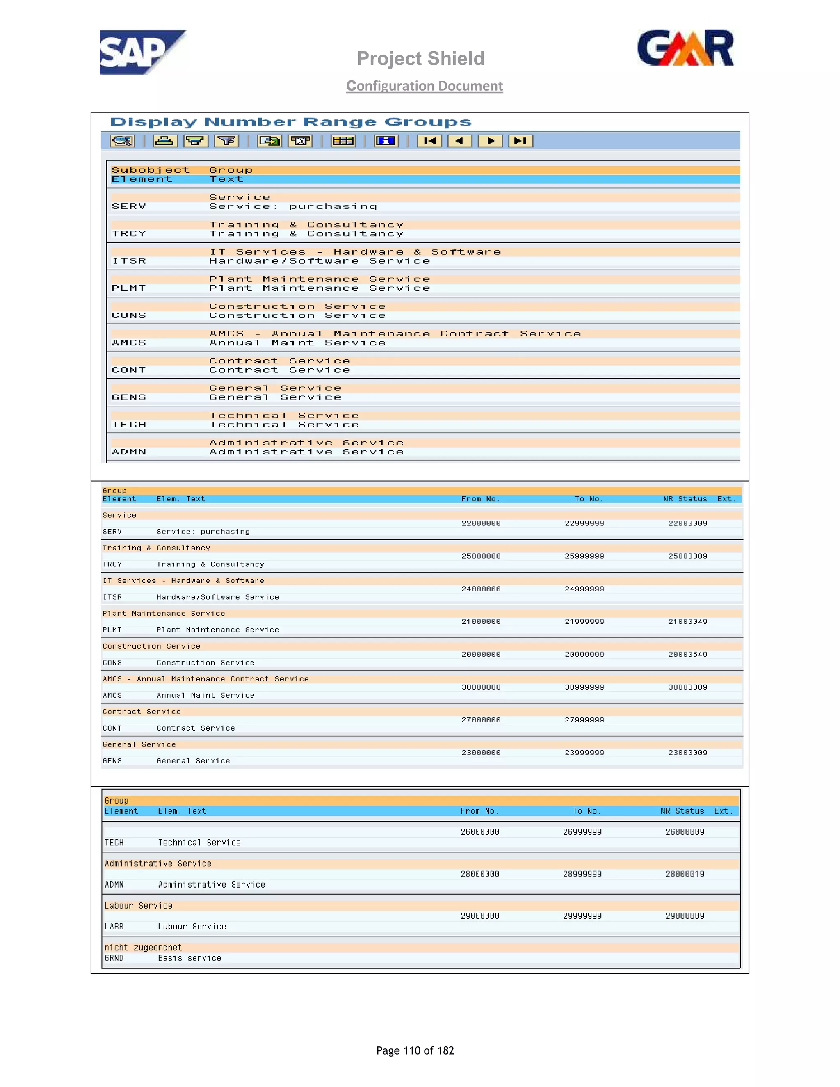Click the GMR logo
This screenshot has height=1087, width=840.
(686, 48)
